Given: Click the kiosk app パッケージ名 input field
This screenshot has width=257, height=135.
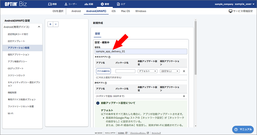Looking at the screenshot, I should [x=125, y=71].
